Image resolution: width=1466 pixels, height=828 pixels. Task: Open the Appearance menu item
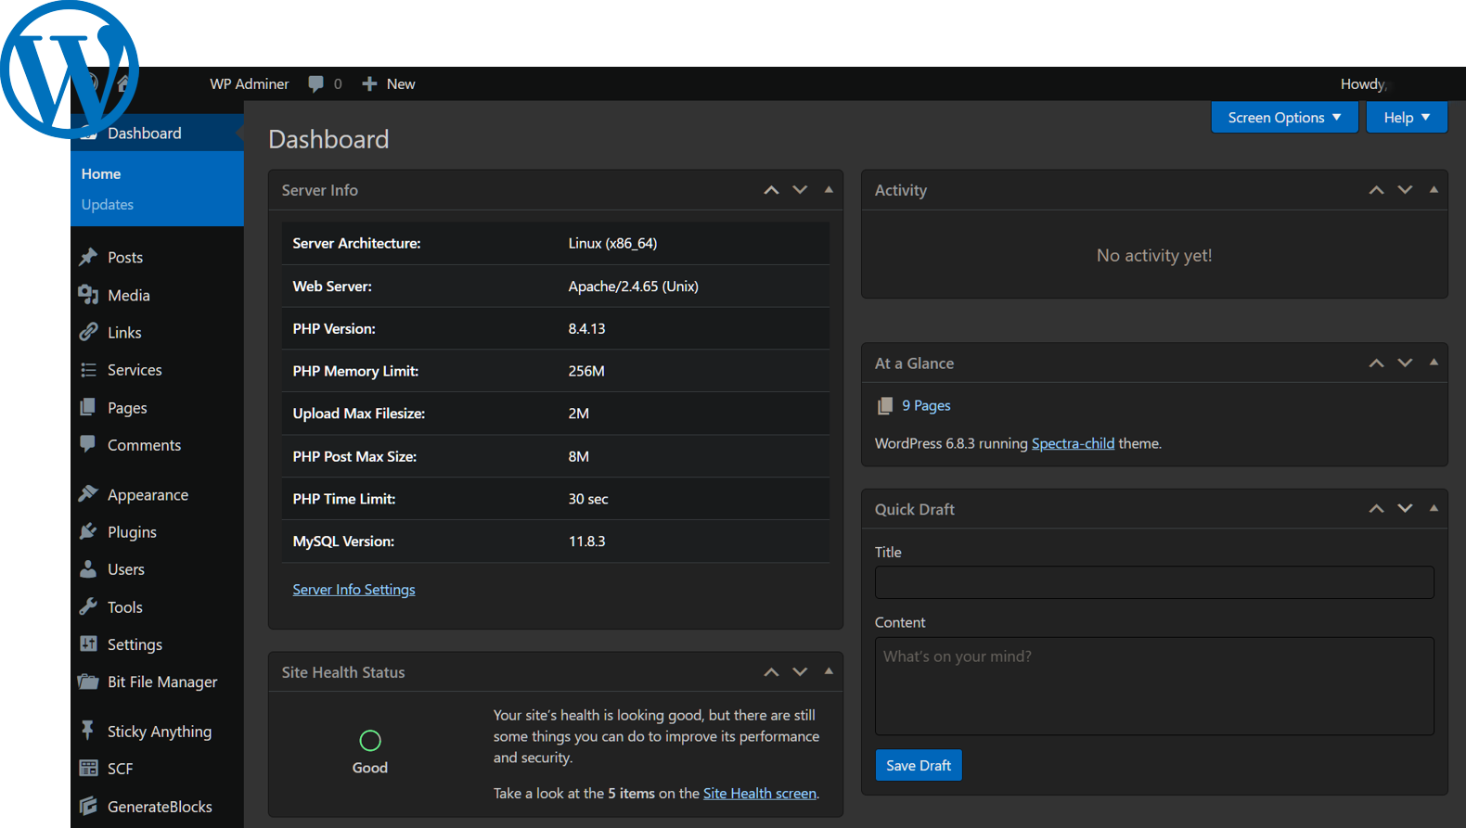148,494
